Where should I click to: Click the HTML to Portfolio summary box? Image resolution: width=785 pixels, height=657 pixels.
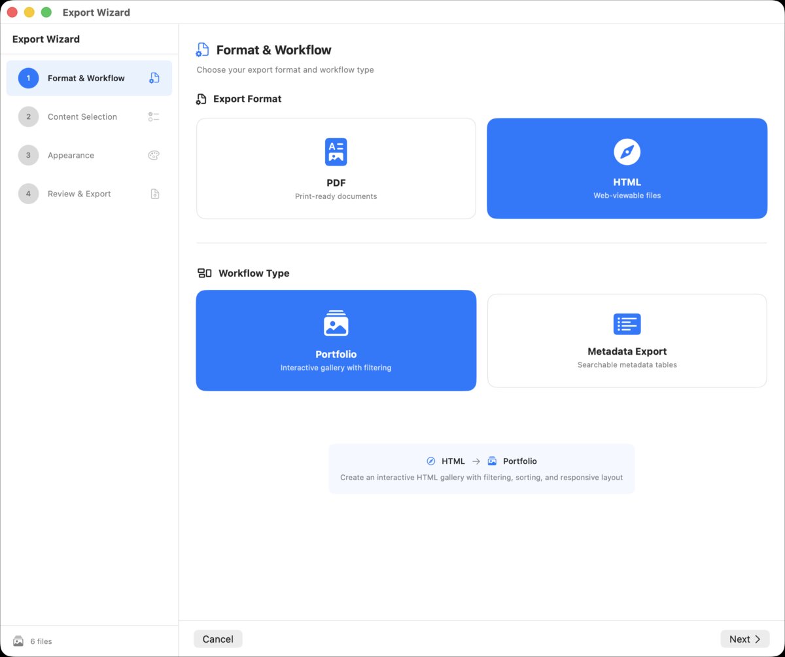(481, 469)
